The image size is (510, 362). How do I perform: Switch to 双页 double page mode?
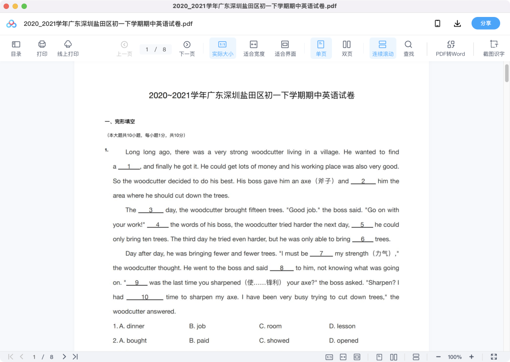click(347, 49)
